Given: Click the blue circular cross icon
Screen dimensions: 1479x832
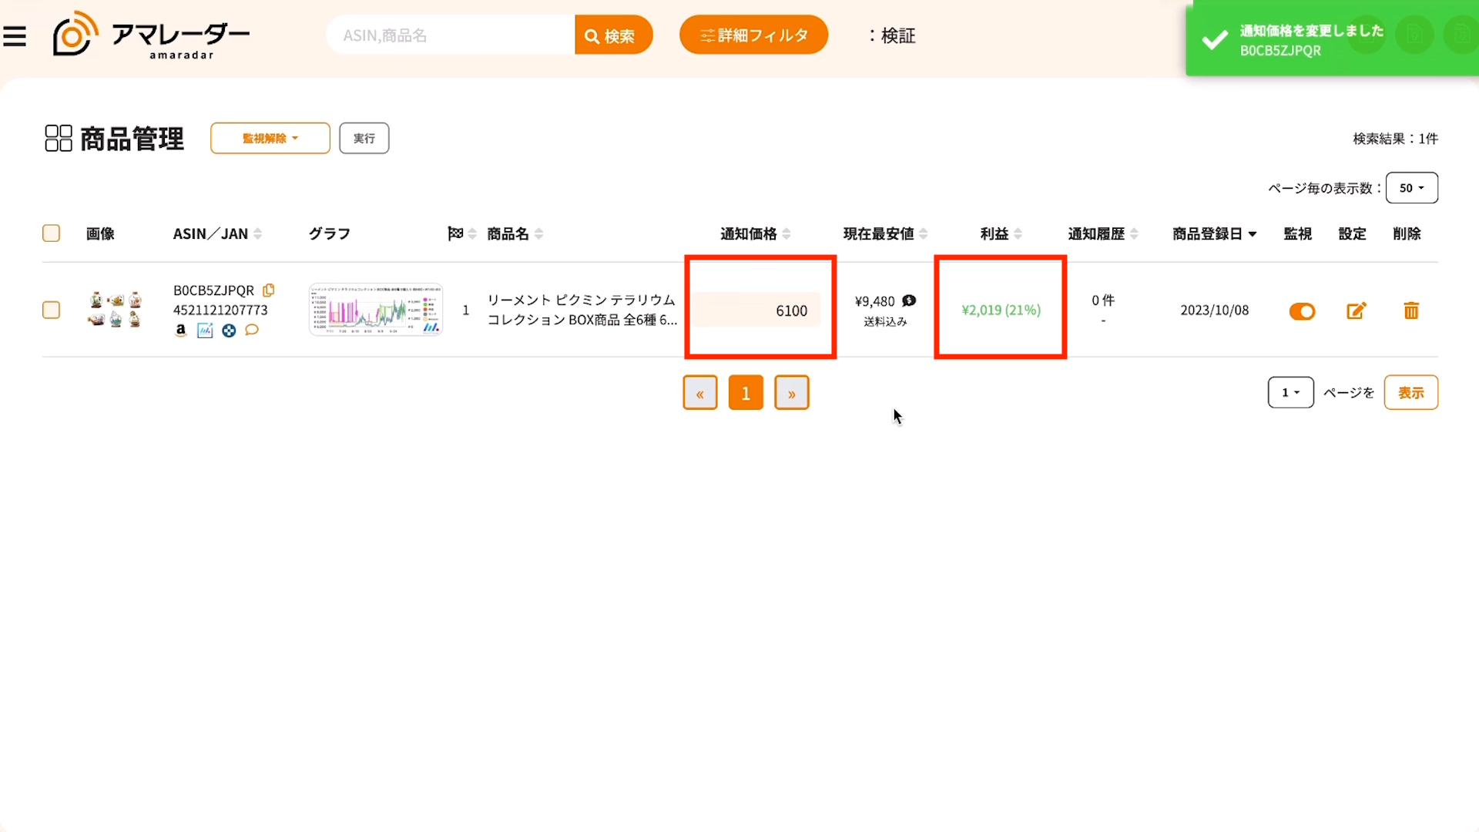Looking at the screenshot, I should click(229, 330).
